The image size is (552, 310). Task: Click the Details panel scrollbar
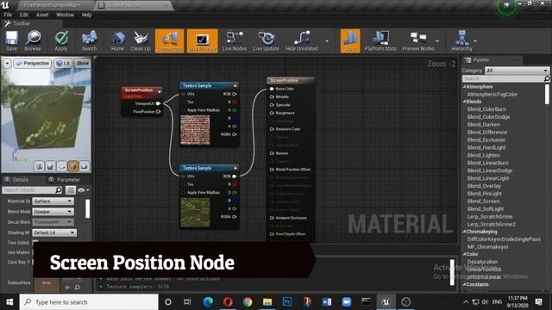point(88,208)
